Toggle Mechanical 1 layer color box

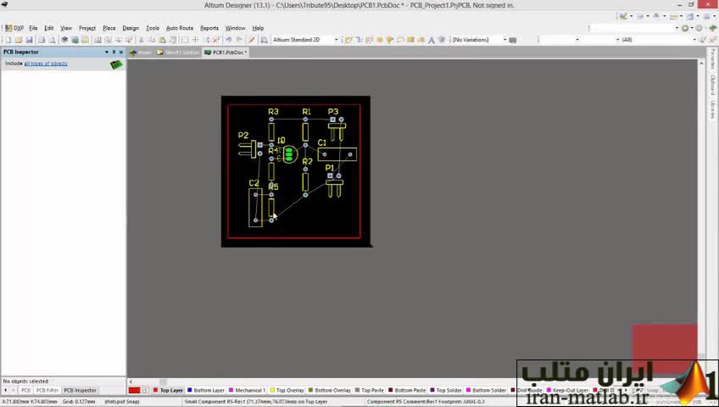(x=231, y=391)
